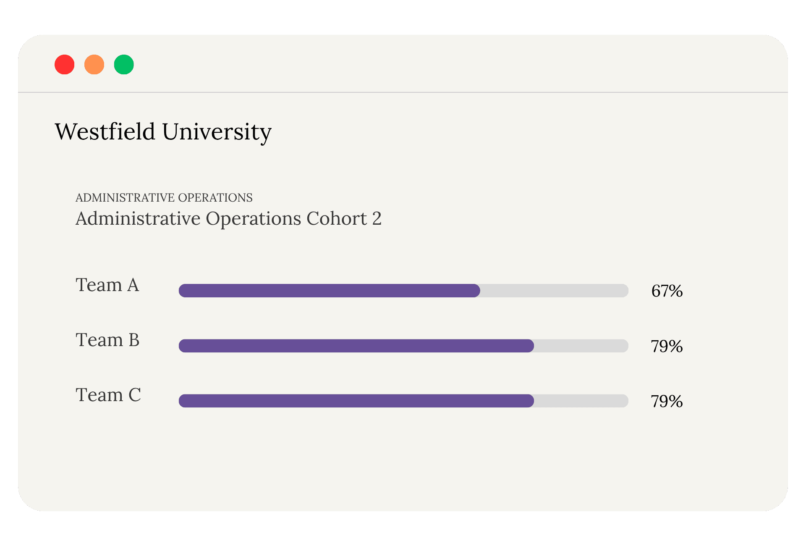Click the green maximize window dot
806x546 pixels.
[x=124, y=65]
